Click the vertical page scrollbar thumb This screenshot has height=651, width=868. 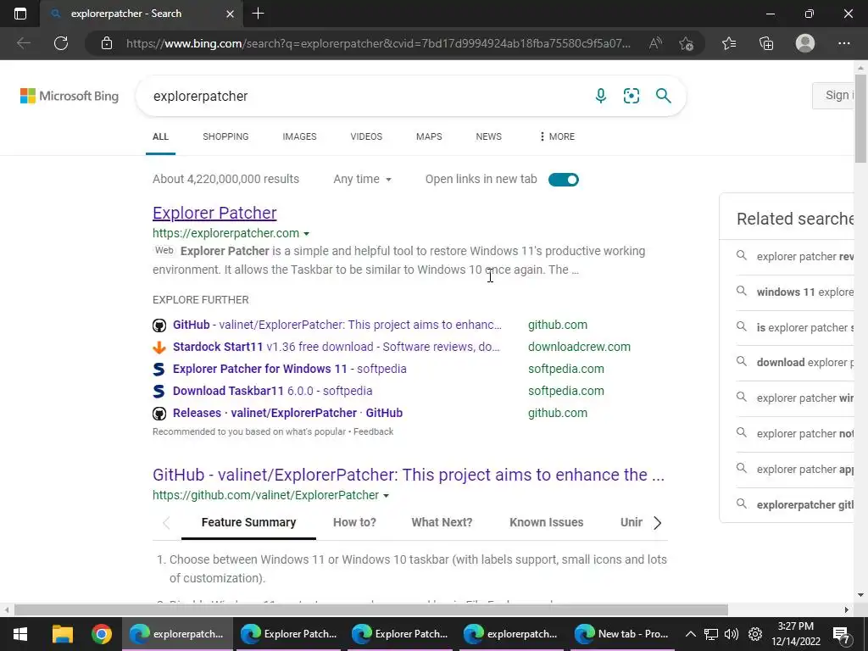(x=861, y=120)
